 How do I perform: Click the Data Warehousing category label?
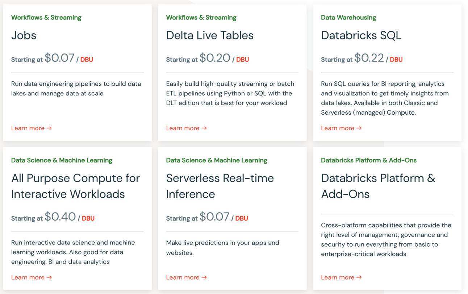[x=348, y=17]
